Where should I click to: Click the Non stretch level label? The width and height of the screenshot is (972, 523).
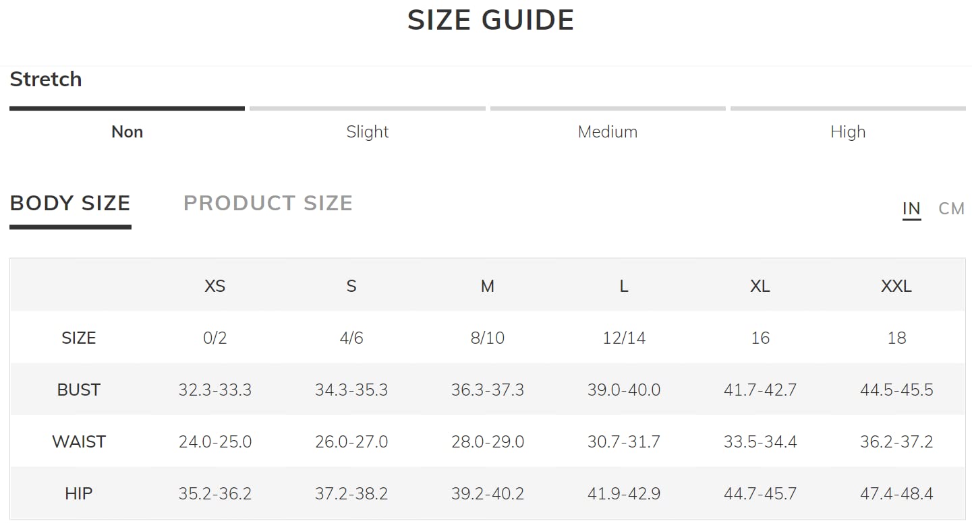pyautogui.click(x=127, y=131)
